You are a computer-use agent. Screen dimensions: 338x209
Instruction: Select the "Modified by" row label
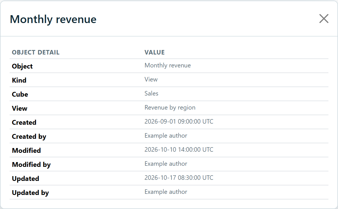pyautogui.click(x=31, y=165)
